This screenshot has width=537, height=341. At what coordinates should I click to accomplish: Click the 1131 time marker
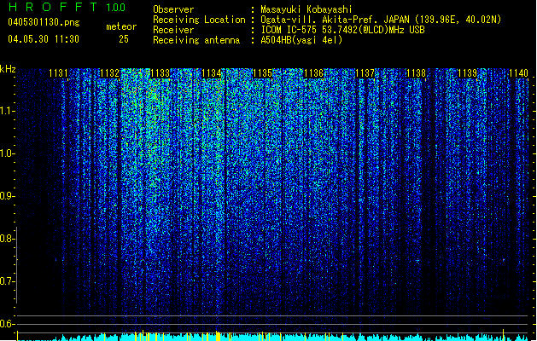[58, 73]
